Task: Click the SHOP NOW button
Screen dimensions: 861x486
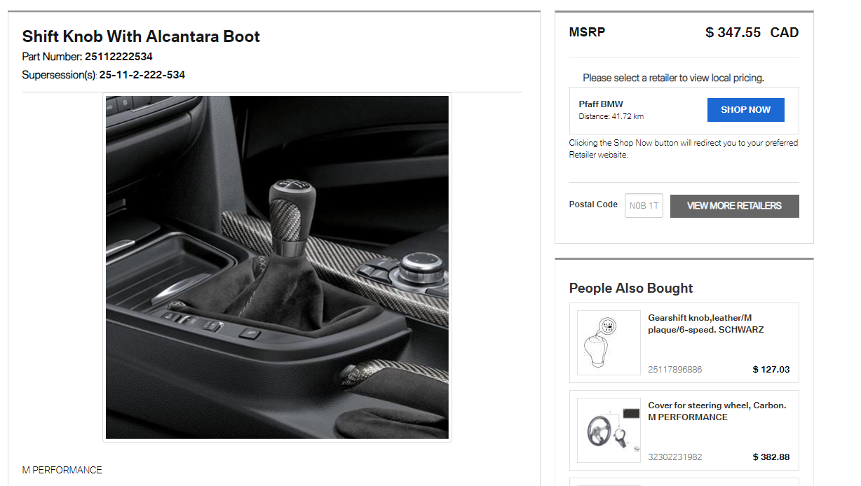Action: pyautogui.click(x=745, y=110)
